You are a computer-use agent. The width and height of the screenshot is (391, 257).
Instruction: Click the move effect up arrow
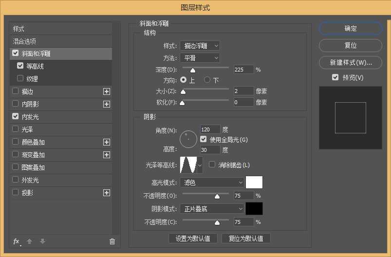tap(29, 241)
